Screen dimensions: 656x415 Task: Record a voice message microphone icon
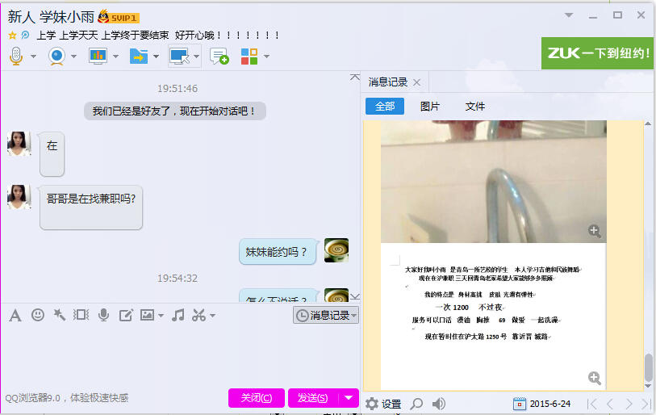103,315
